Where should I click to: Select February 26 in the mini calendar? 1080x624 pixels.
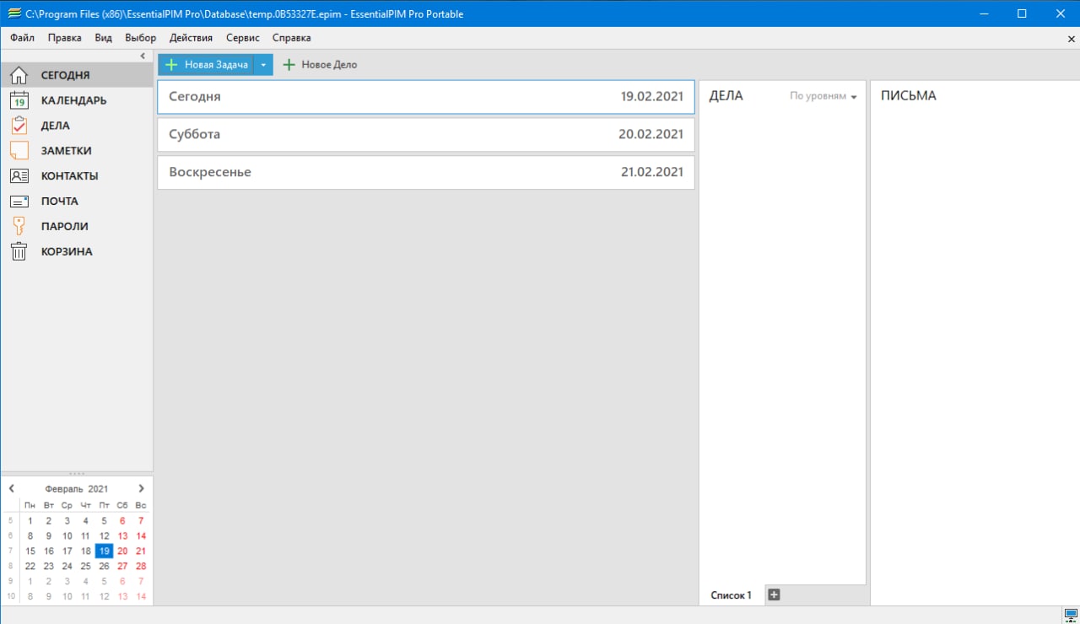pyautogui.click(x=104, y=567)
